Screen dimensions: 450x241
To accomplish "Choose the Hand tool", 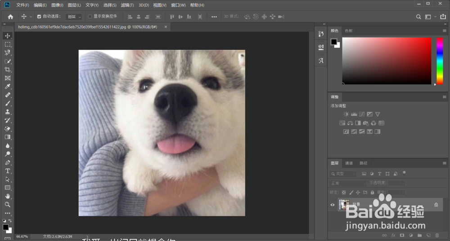I will coord(8,196).
